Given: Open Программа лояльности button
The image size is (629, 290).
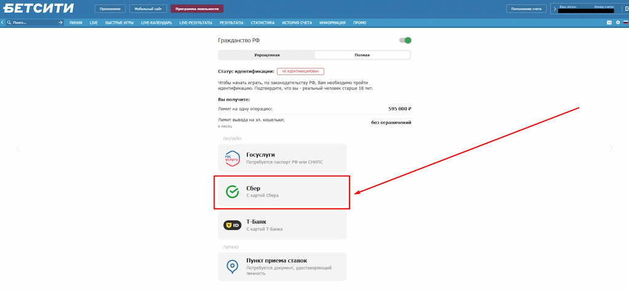Looking at the screenshot, I should tap(197, 9).
